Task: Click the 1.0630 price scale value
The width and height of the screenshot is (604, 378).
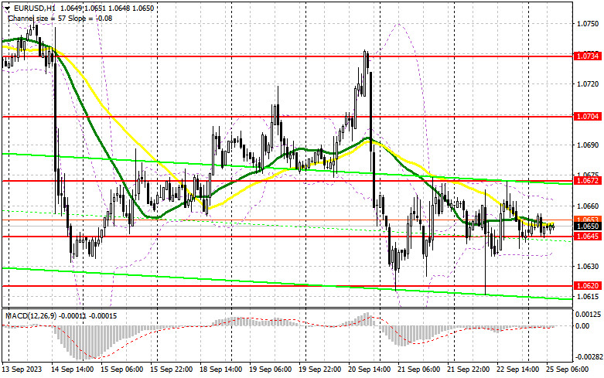Action: pyautogui.click(x=588, y=267)
